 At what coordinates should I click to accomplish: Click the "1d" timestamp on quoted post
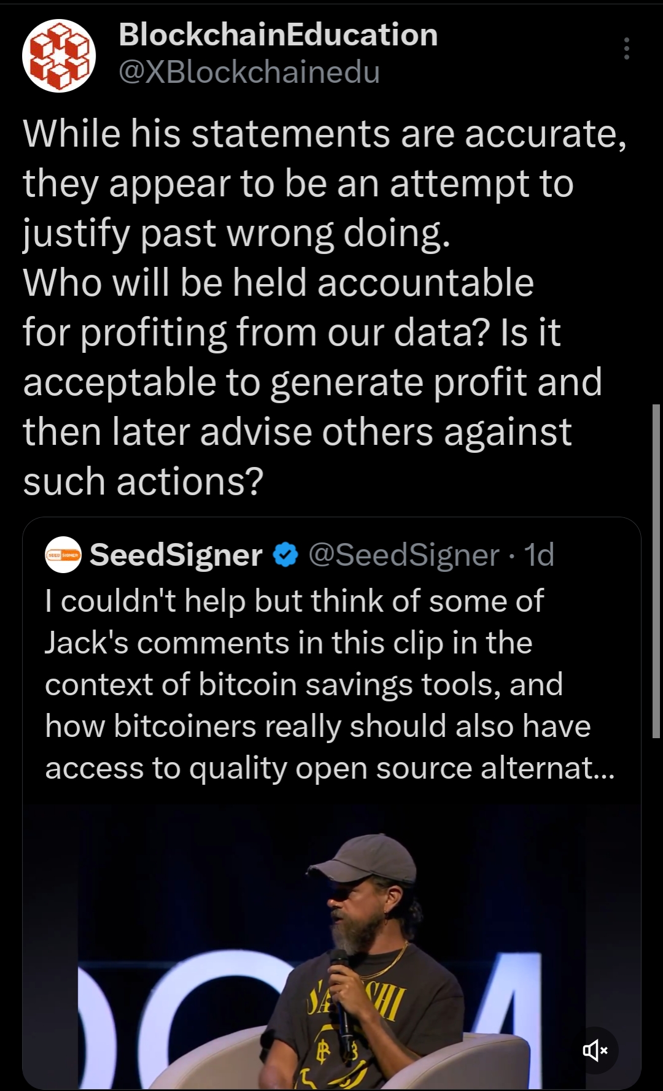pos(540,555)
